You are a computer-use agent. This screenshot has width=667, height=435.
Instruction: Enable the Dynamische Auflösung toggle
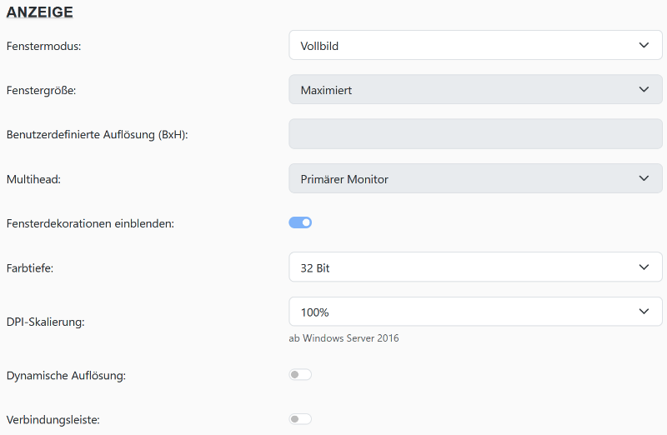pyautogui.click(x=300, y=375)
